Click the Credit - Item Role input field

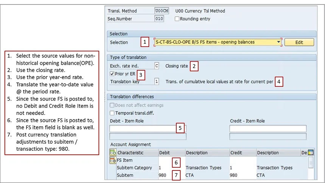click(267, 129)
